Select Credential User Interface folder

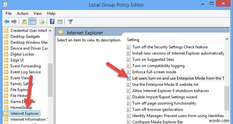coord(25,31)
